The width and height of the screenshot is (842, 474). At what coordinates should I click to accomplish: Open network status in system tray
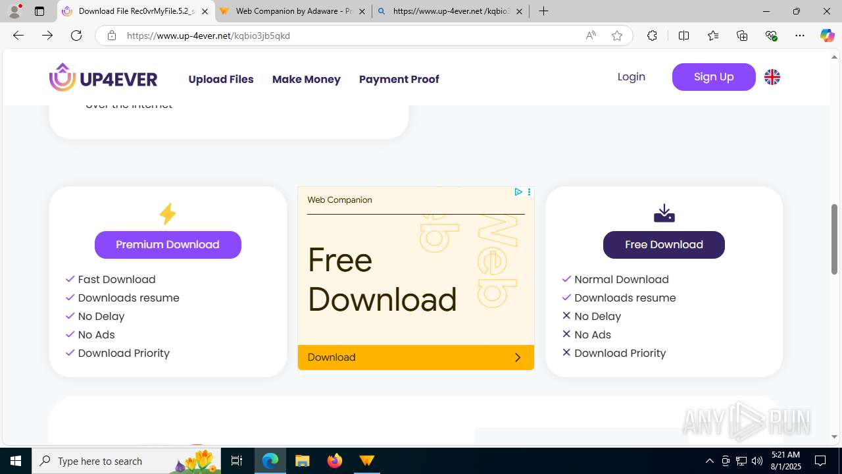click(741, 461)
